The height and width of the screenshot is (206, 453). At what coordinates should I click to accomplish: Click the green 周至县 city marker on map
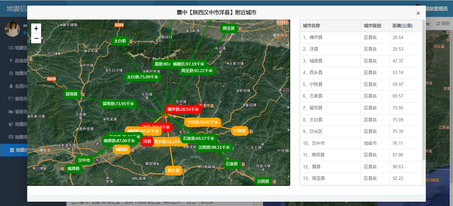coord(229,28)
